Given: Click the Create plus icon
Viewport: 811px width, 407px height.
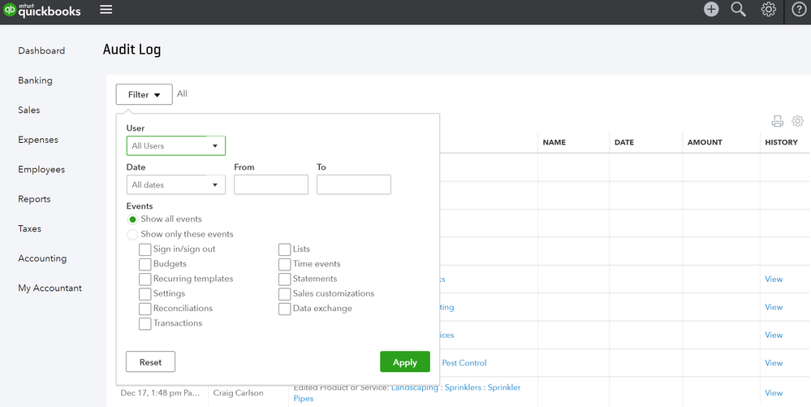Looking at the screenshot, I should [711, 10].
